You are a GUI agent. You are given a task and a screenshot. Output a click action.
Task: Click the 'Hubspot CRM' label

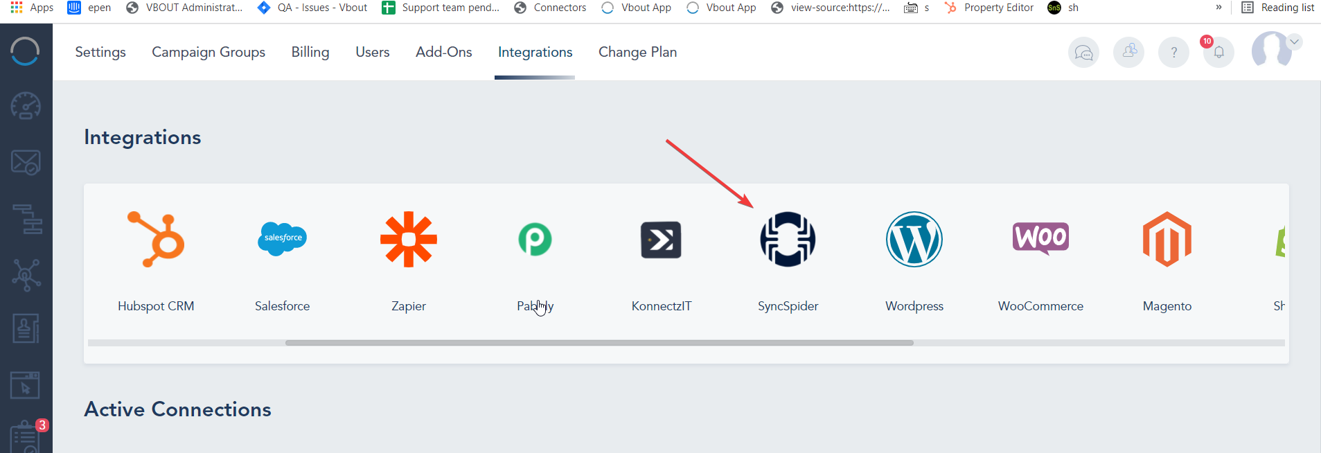coord(156,306)
